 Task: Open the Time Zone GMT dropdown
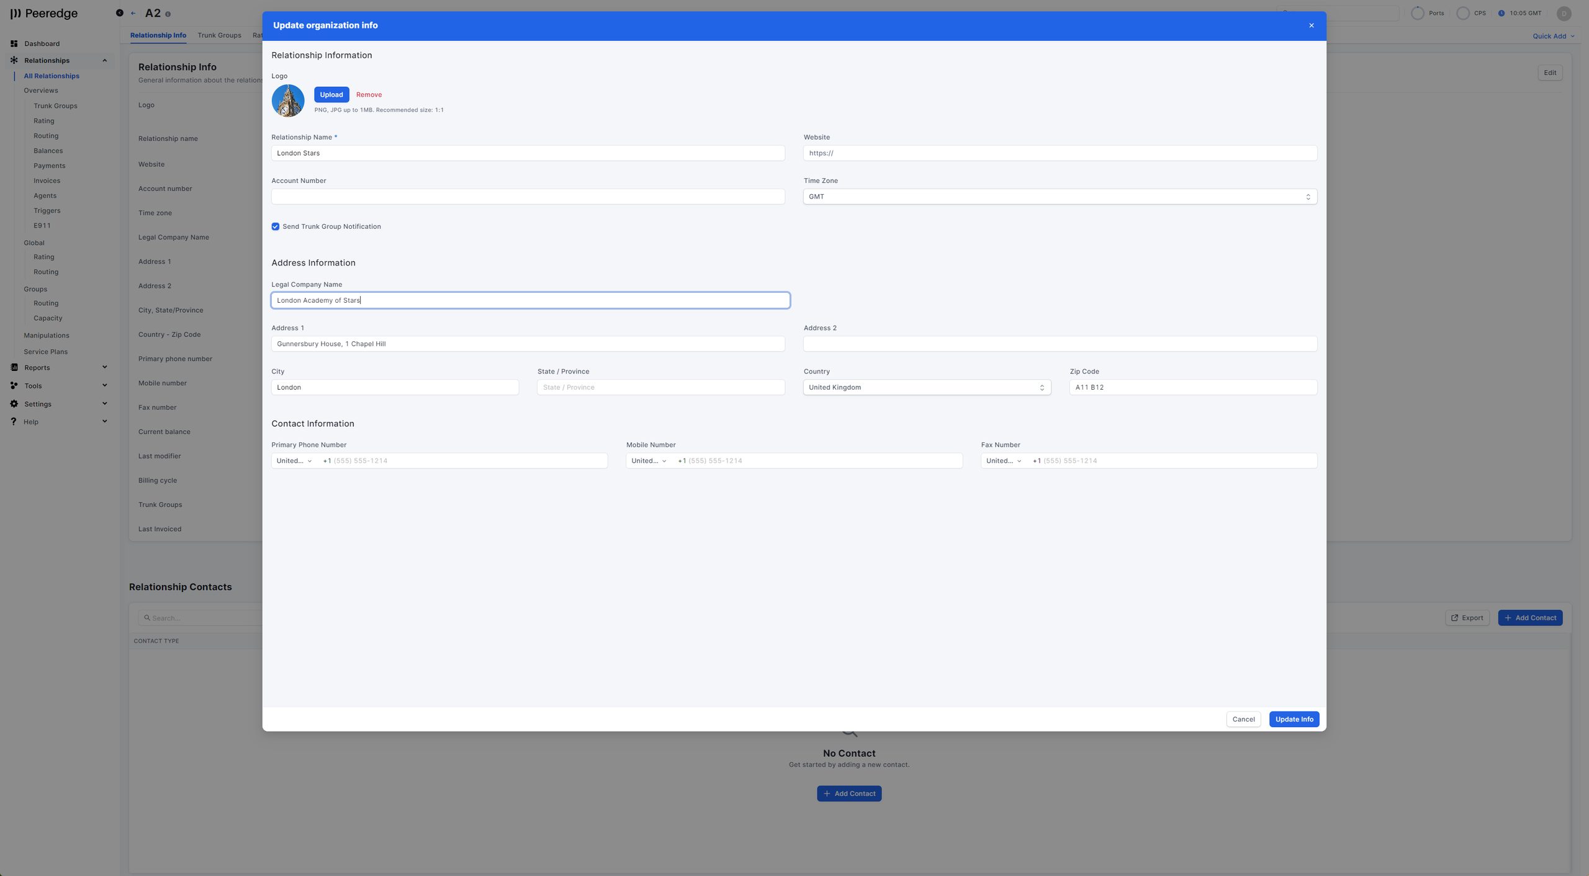point(1060,197)
